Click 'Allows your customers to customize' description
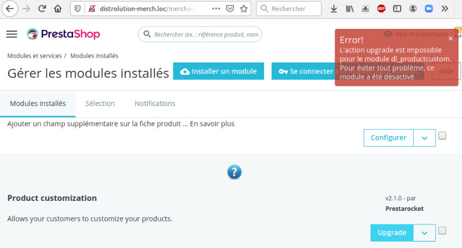 pyautogui.click(x=90, y=219)
